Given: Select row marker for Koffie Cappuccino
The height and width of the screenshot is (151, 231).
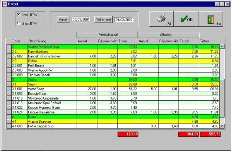Looking at the screenshot, I should tap(9, 126).
